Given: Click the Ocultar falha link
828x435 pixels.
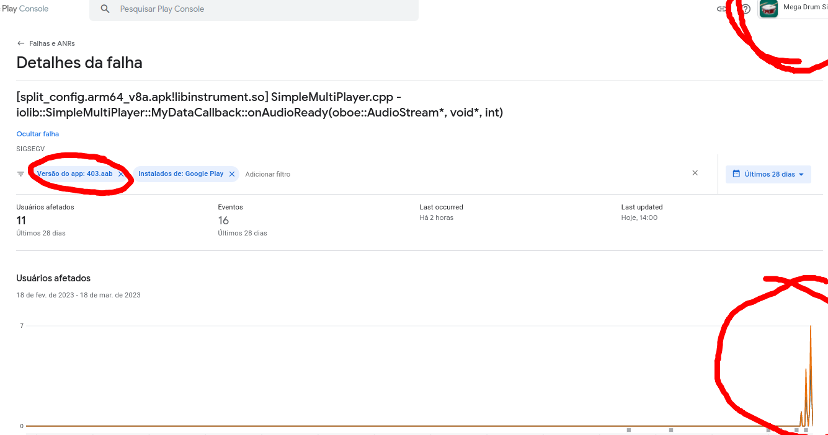Looking at the screenshot, I should click(37, 134).
